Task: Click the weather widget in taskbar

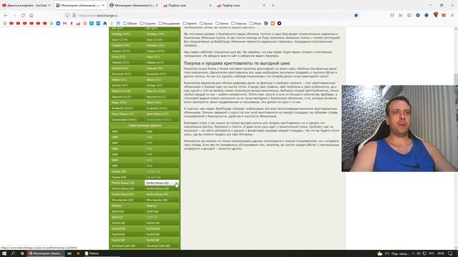Action: tap(393, 253)
